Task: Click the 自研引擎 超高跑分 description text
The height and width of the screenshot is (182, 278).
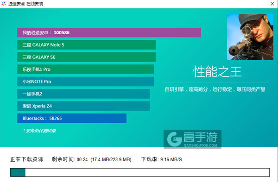Action: [215, 89]
